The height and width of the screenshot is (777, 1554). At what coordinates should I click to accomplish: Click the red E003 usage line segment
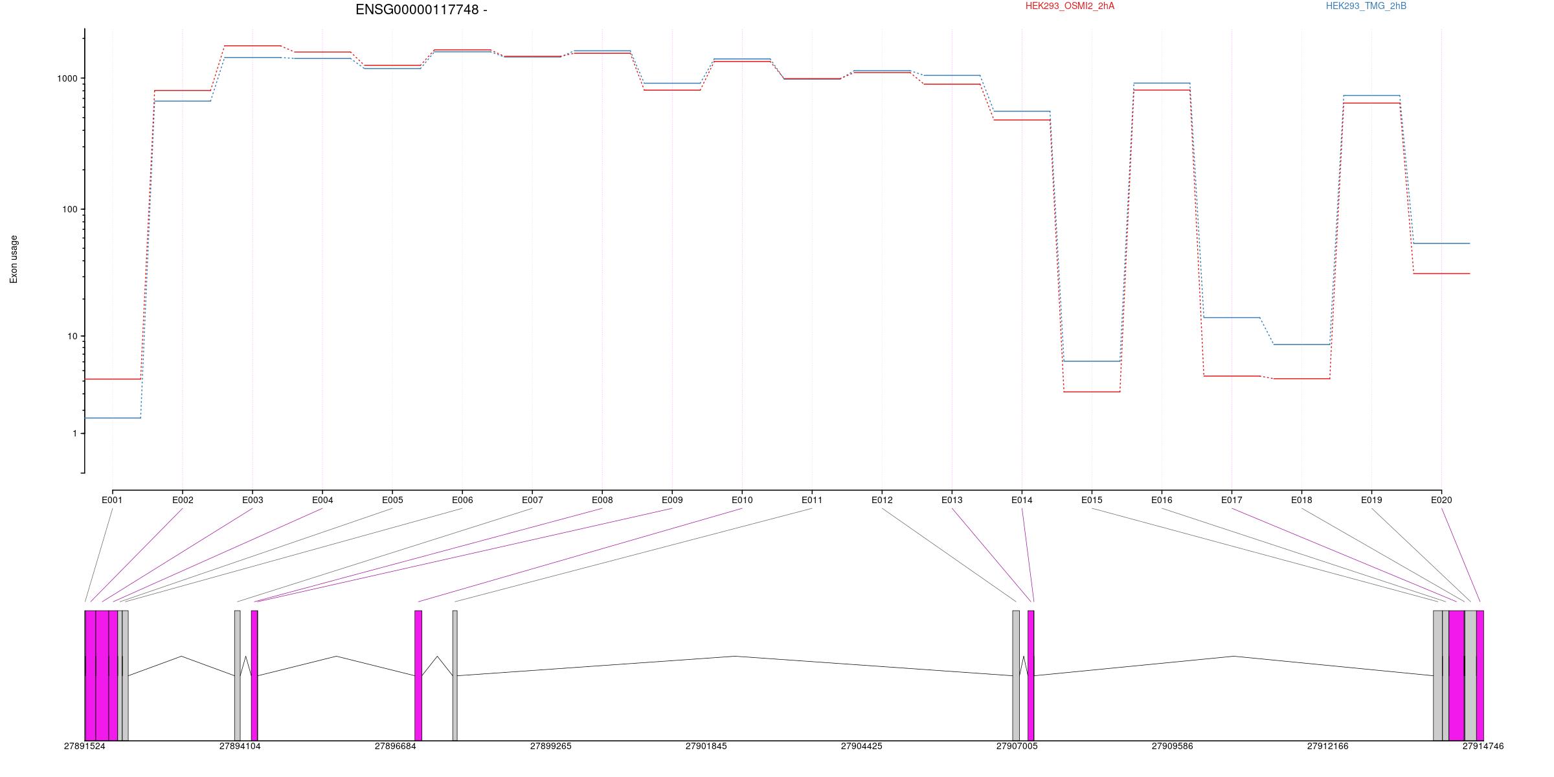coord(253,46)
